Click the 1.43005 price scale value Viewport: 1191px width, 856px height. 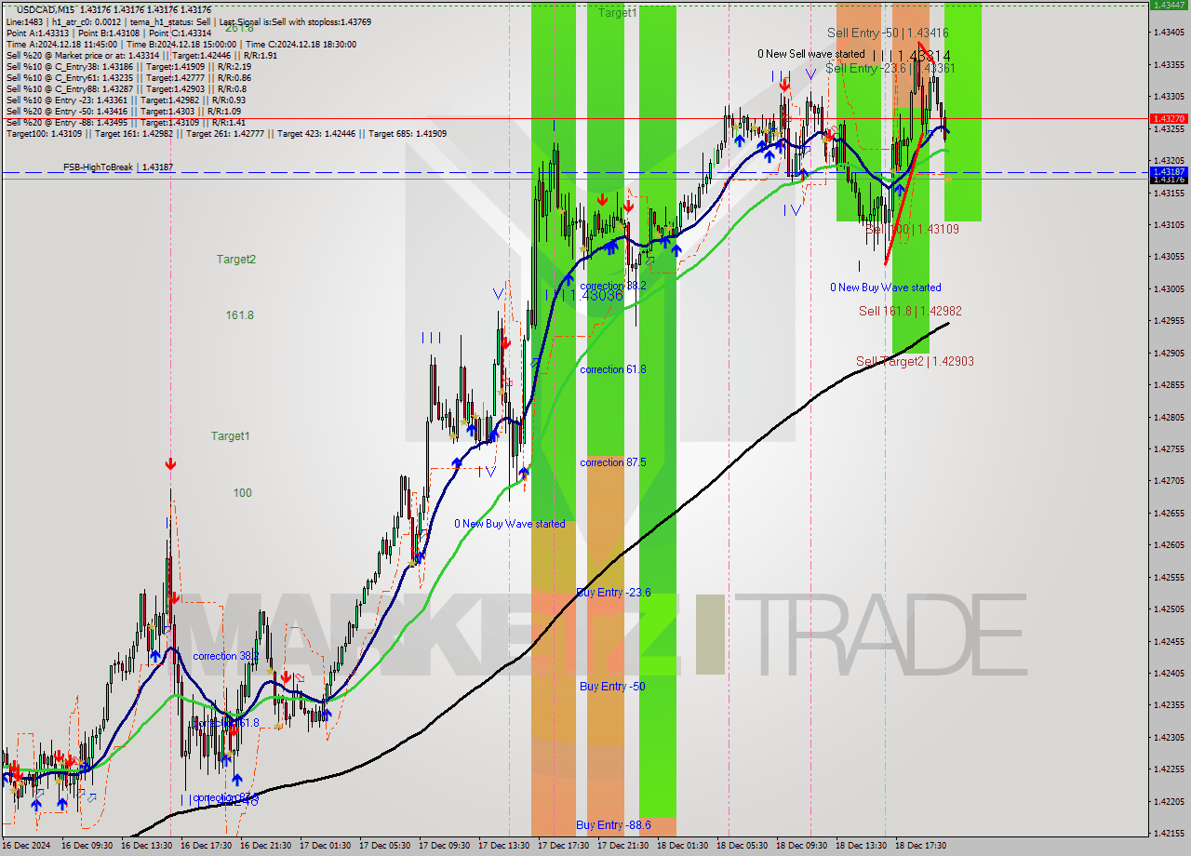coord(1169,289)
